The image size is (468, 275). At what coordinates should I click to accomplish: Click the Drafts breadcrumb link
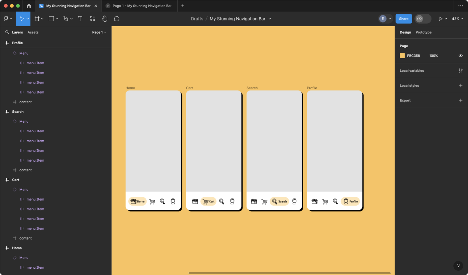click(x=197, y=19)
